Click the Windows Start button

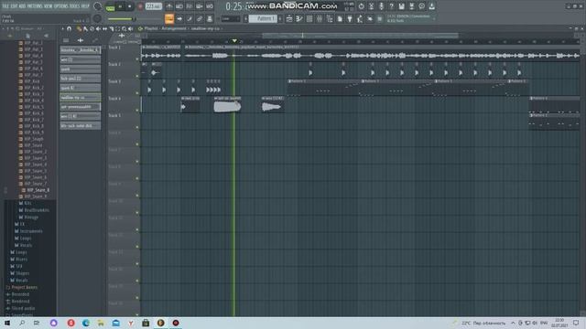(6, 323)
